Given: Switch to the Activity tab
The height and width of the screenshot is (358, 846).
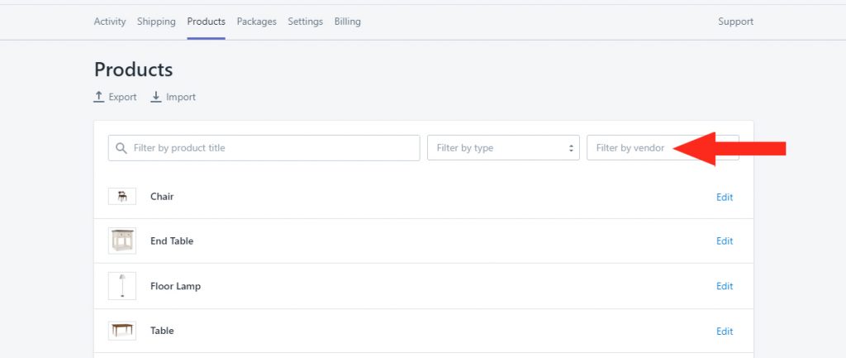Looking at the screenshot, I should pyautogui.click(x=110, y=21).
